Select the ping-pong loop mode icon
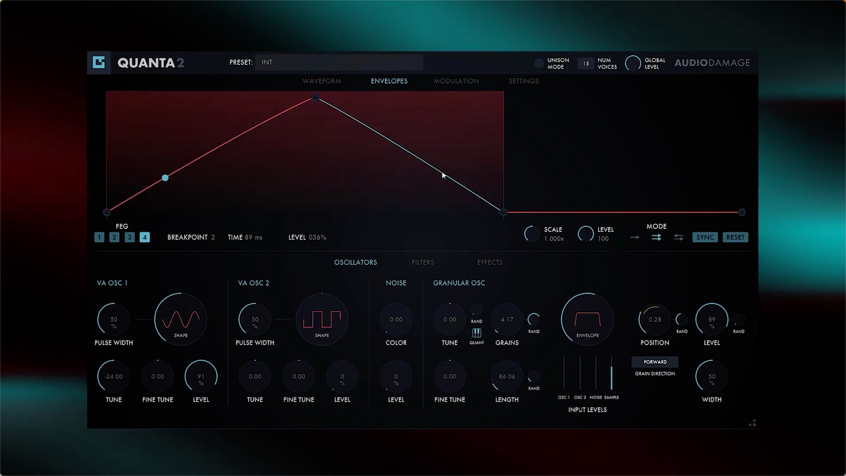Viewport: 846px width, 476px height. tap(679, 237)
